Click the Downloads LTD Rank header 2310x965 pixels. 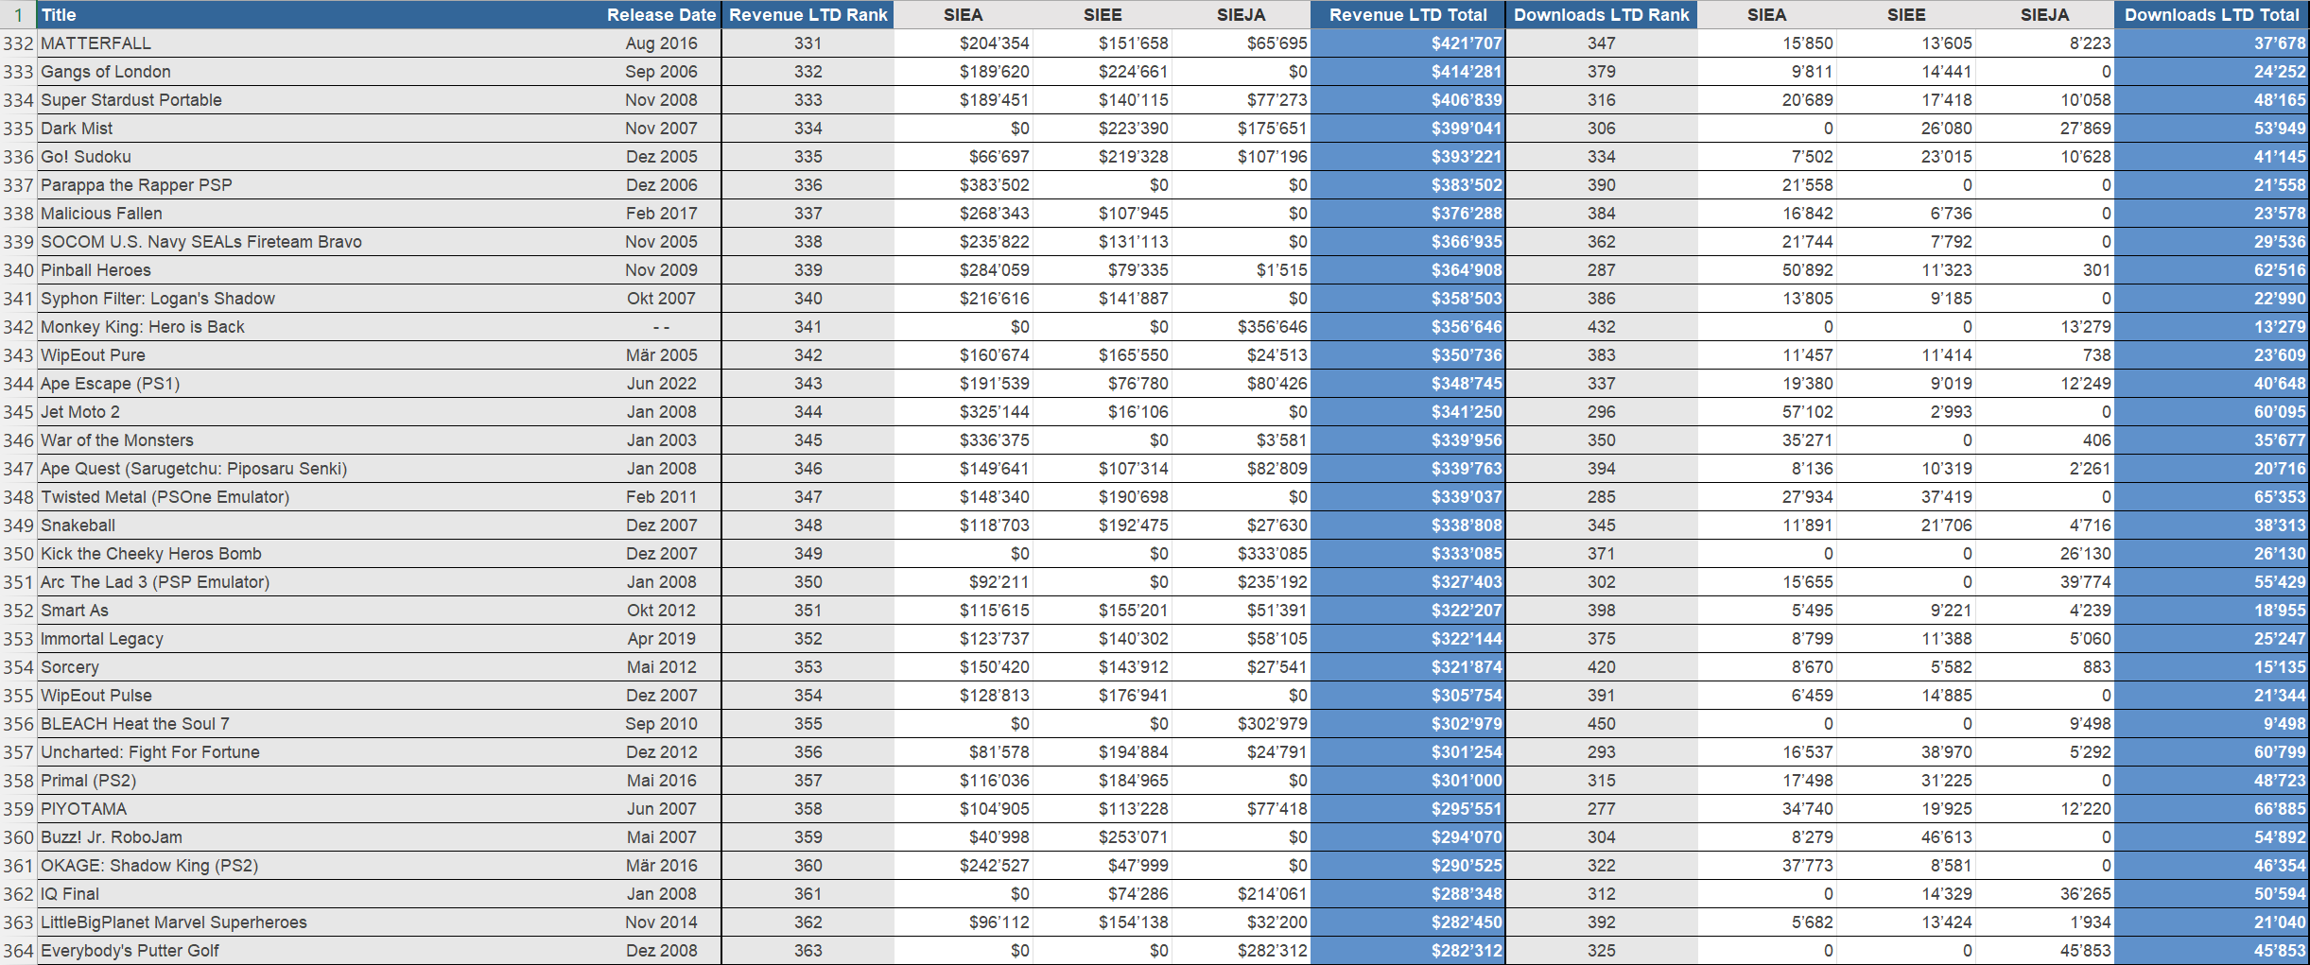pyautogui.click(x=1601, y=15)
